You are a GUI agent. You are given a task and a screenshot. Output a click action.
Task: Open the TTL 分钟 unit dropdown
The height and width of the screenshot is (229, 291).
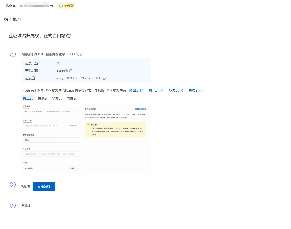(74, 168)
